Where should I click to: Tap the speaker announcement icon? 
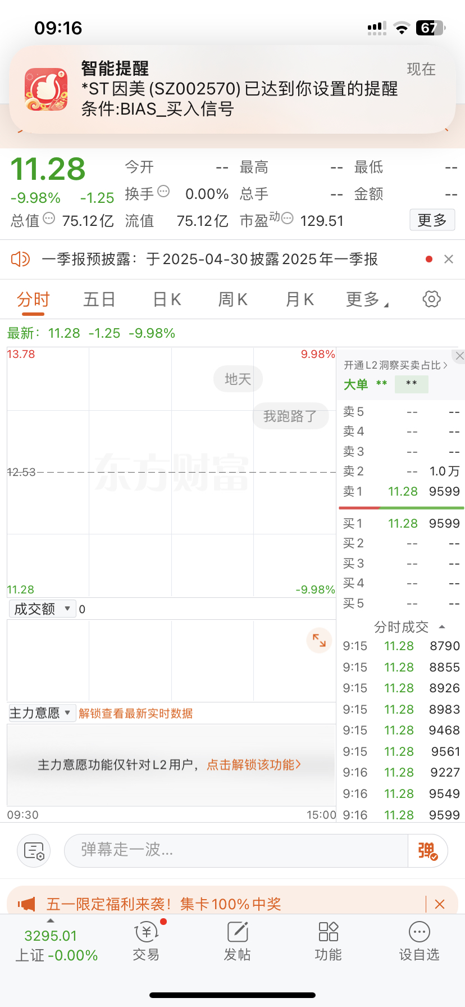[21, 259]
